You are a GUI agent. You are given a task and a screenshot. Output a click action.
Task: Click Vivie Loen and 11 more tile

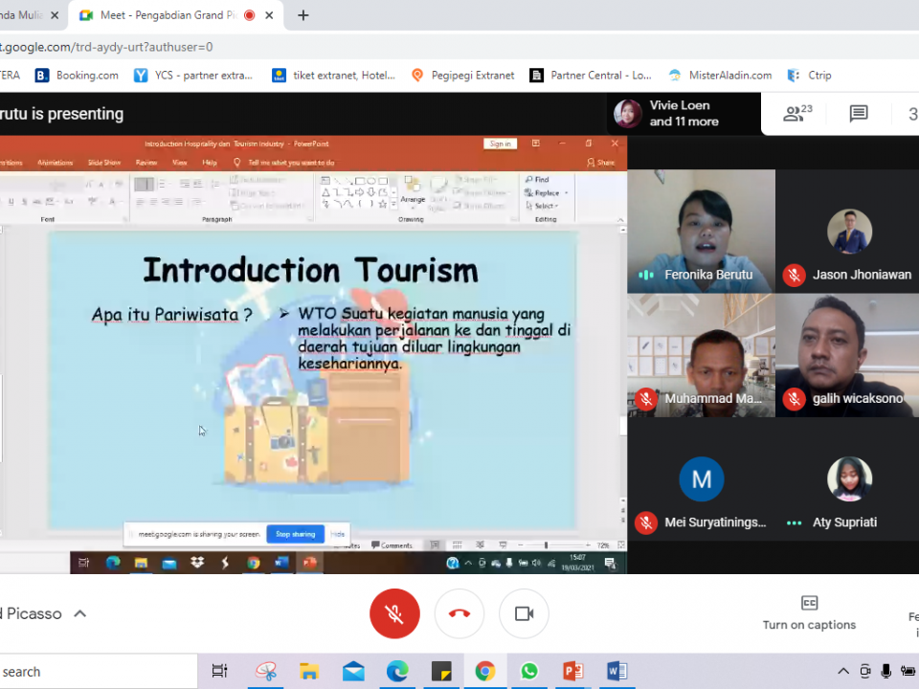tap(684, 113)
